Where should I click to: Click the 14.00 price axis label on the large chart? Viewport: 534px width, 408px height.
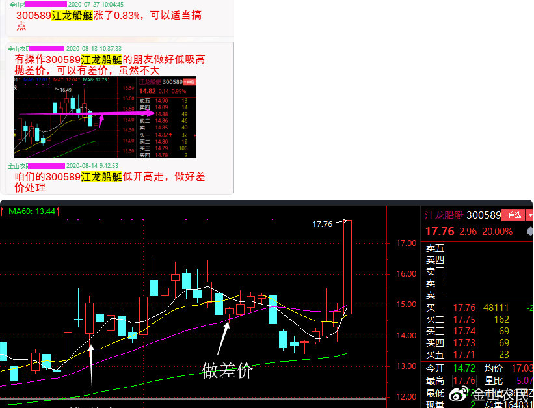[x=407, y=335]
